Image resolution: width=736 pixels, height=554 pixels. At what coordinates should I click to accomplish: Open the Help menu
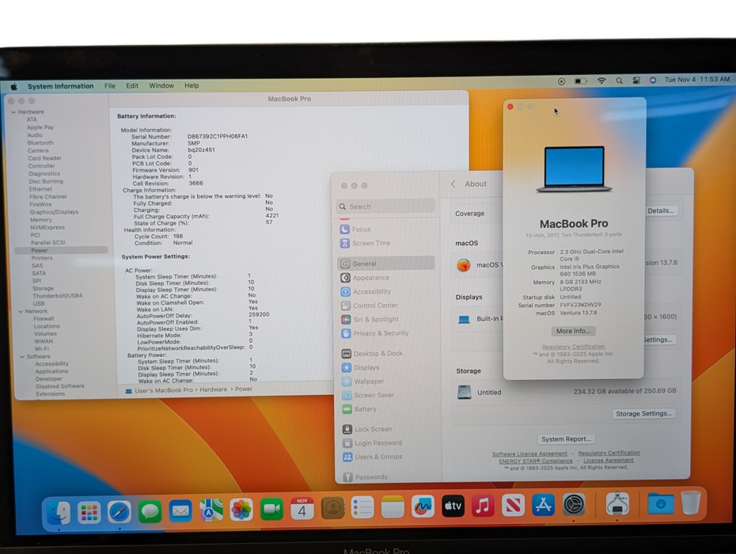click(x=192, y=85)
